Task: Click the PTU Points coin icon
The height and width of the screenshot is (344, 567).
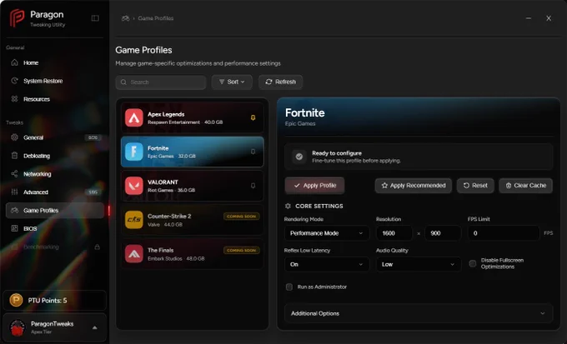Action: (17, 301)
